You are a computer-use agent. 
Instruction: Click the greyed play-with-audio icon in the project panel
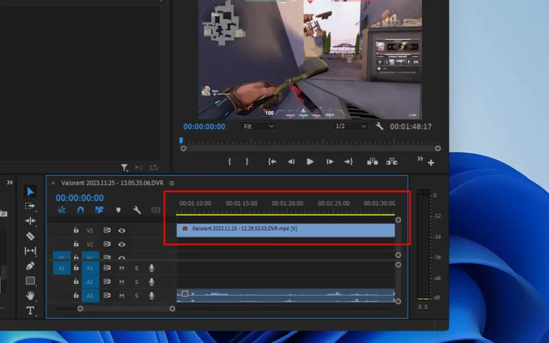139,167
